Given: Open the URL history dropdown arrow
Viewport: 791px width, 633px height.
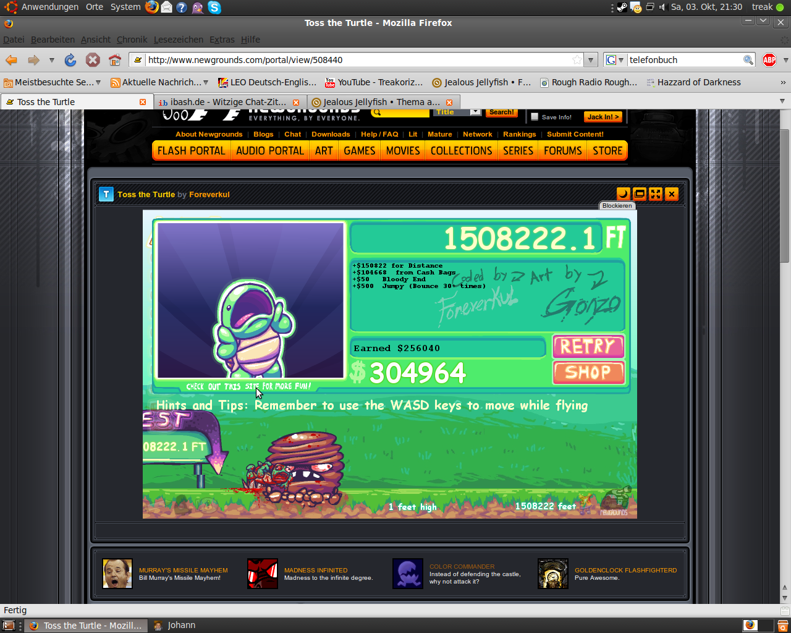Looking at the screenshot, I should (591, 60).
